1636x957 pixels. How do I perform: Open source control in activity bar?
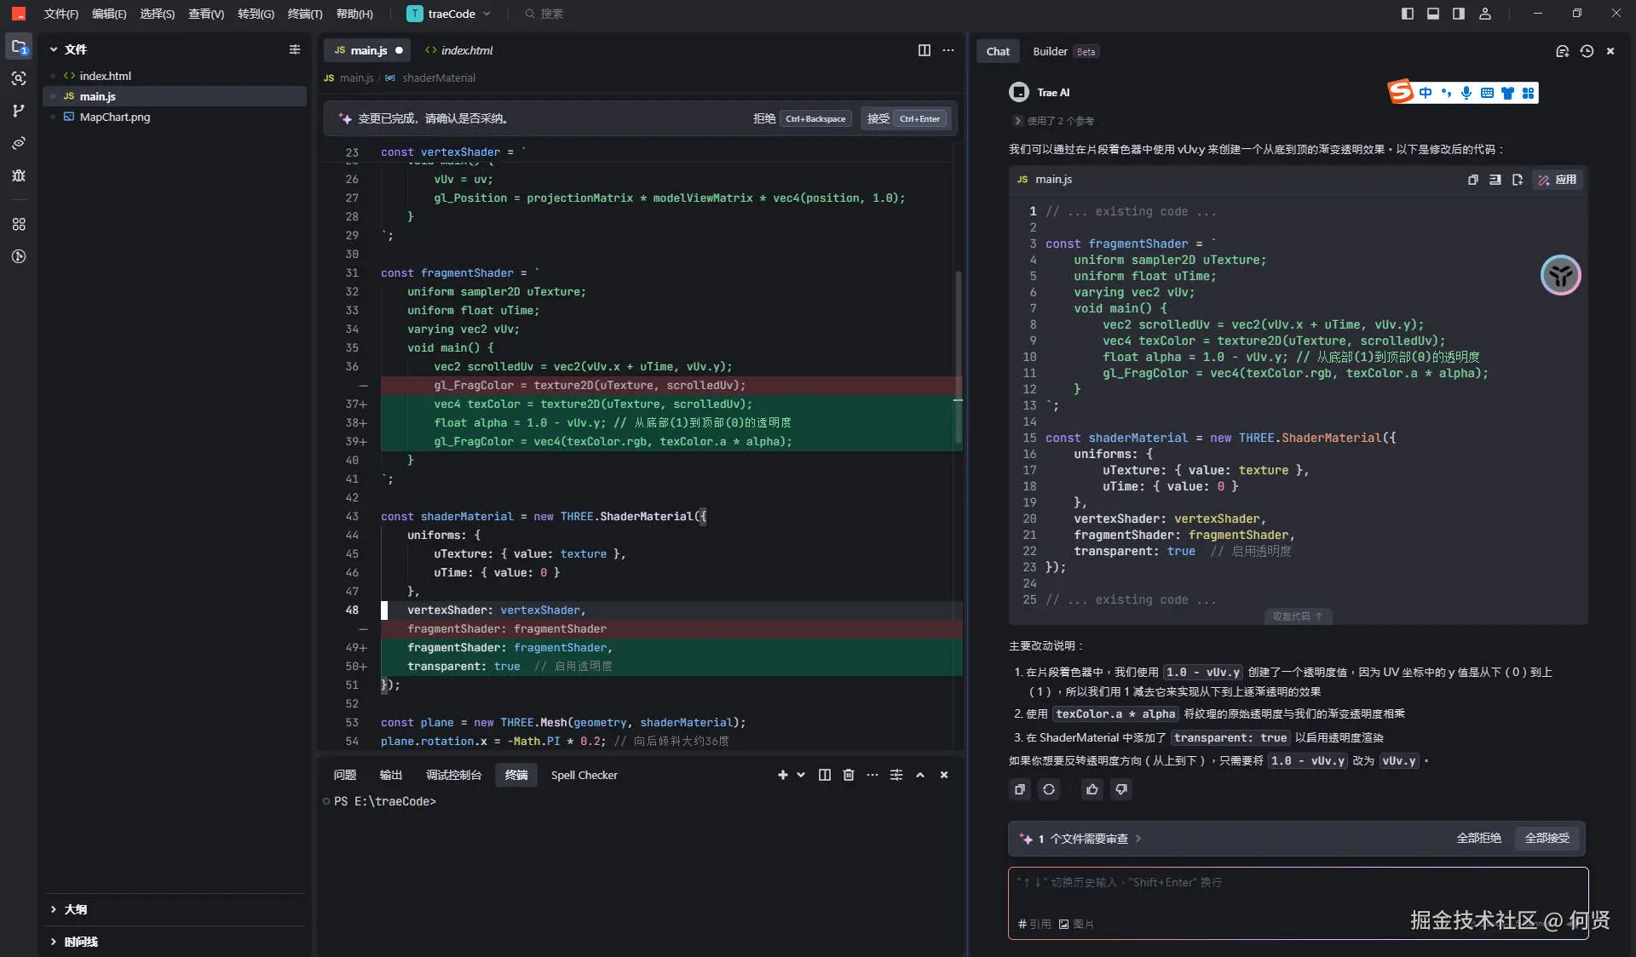(19, 111)
